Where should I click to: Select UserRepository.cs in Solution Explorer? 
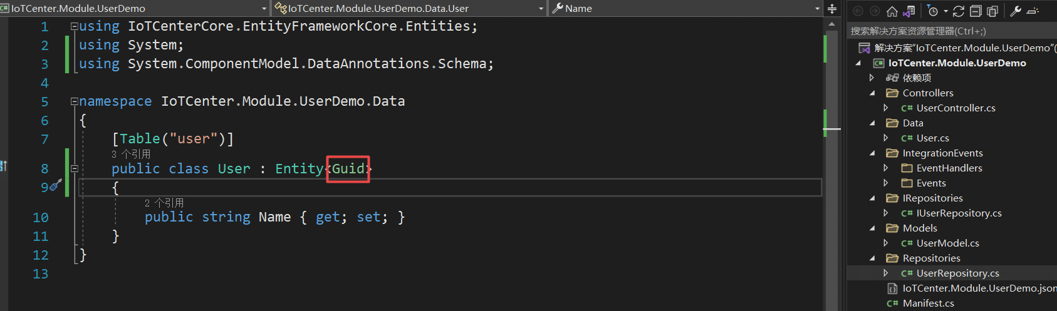coord(957,273)
